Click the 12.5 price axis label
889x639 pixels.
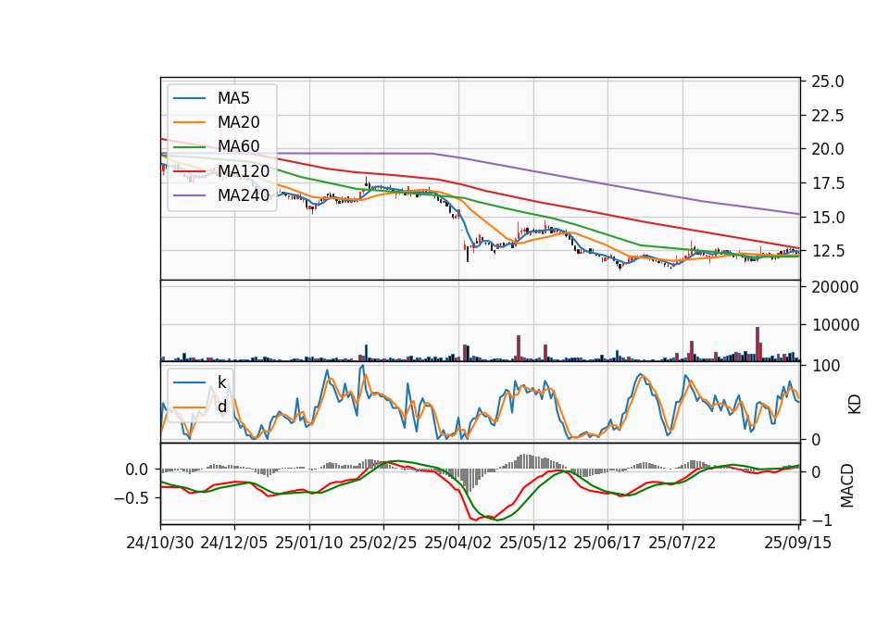[828, 251]
